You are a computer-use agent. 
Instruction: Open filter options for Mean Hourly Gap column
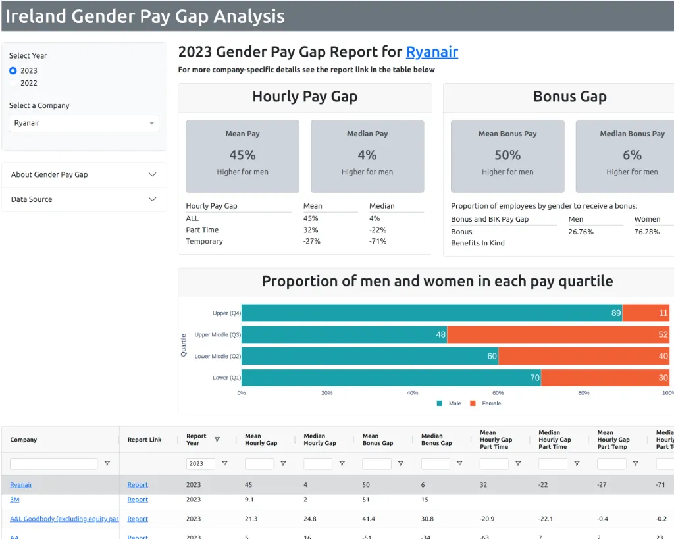coord(283,464)
